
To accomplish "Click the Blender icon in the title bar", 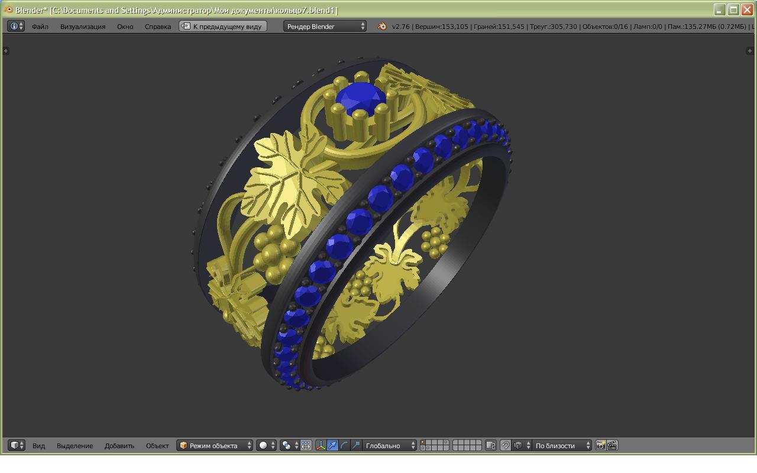I will click(x=8, y=10).
